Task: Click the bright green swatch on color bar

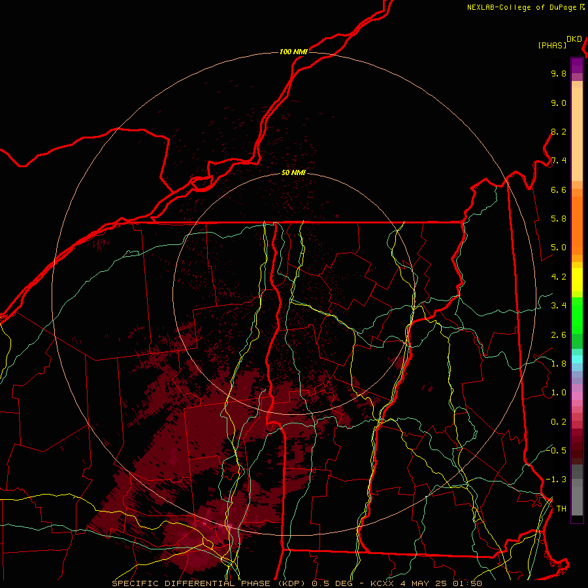Action: 577,315
